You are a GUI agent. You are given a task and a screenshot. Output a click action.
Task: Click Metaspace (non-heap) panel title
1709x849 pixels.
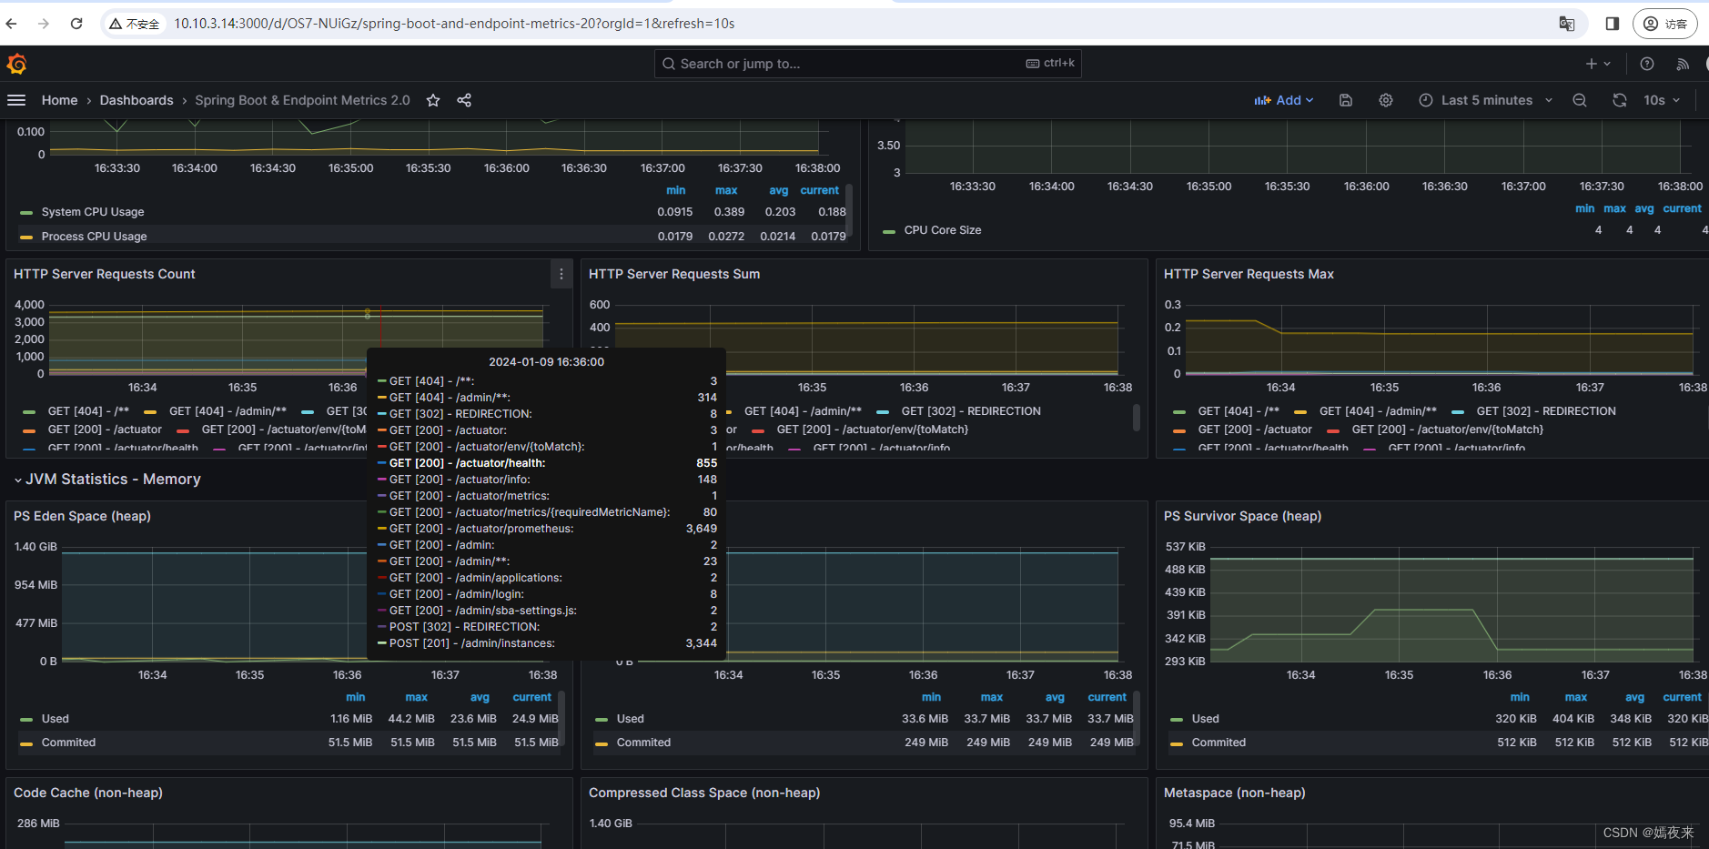coord(1234,793)
